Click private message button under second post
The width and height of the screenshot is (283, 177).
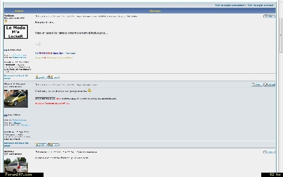[x=53, y=144]
